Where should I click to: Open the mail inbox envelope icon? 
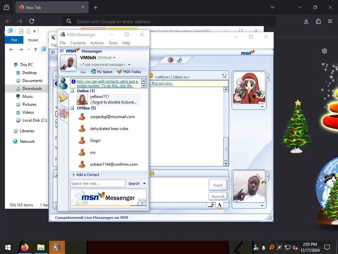tap(83, 71)
